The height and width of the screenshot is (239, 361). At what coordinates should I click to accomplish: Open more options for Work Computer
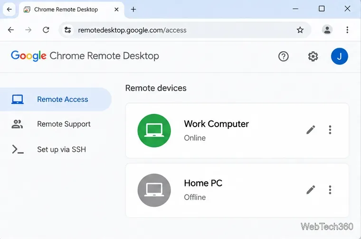[x=330, y=130]
